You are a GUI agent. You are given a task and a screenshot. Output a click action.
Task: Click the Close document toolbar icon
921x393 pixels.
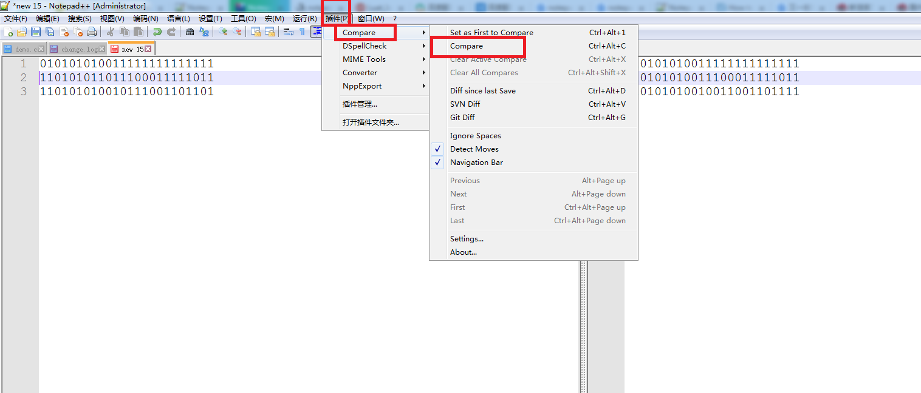(x=64, y=32)
